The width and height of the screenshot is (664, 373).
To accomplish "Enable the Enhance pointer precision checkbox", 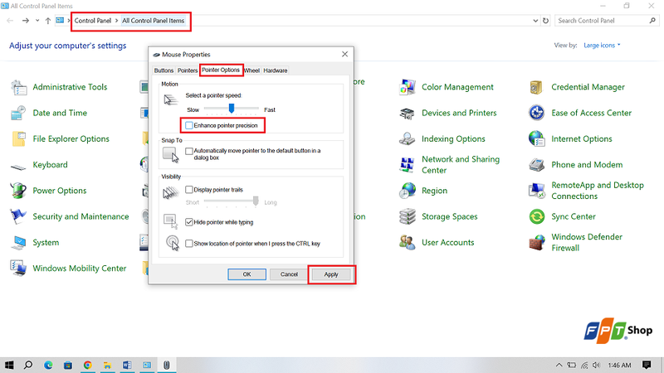I will [189, 125].
